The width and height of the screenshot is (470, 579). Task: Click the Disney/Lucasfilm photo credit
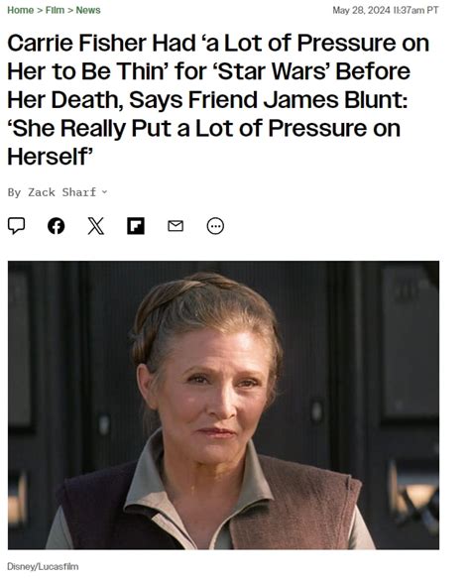pos(43,566)
